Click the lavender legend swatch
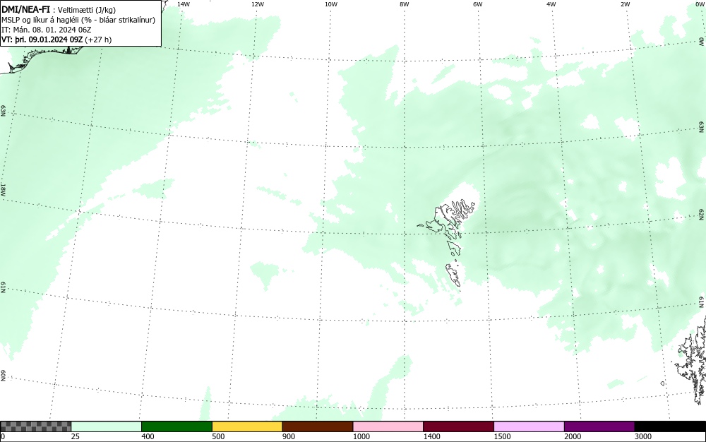The height and width of the screenshot is (442, 706). click(x=529, y=426)
